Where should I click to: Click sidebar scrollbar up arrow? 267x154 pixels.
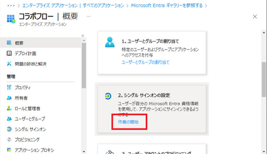[84, 41]
